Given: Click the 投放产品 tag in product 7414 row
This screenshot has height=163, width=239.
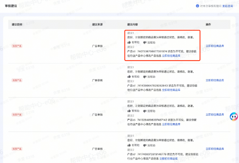Looking at the screenshot, I should click(17, 80).
